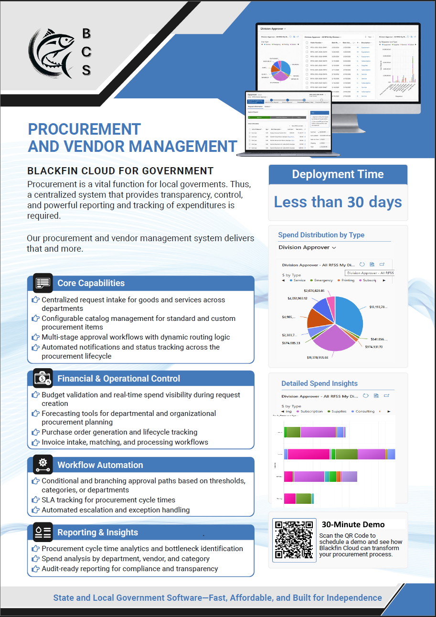Screen dimensions: 436x617
Task: Click the right legend arrow after Consulting
Action: point(389,411)
